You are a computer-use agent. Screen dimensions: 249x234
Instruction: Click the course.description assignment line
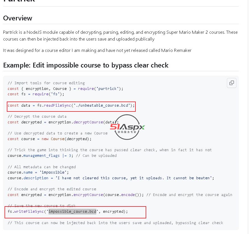111,178
